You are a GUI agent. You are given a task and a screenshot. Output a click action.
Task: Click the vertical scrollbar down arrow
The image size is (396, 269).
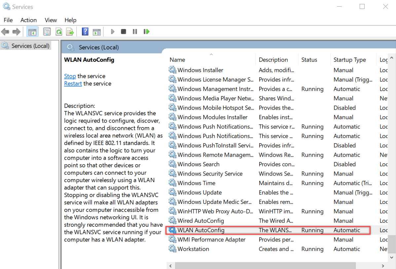[x=392, y=257]
